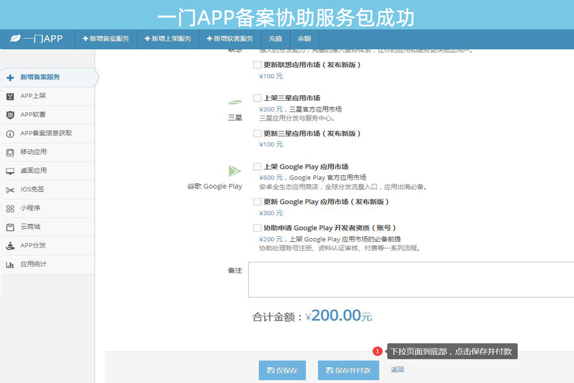Click the 桌面应用 monitor icon

[x=10, y=171]
